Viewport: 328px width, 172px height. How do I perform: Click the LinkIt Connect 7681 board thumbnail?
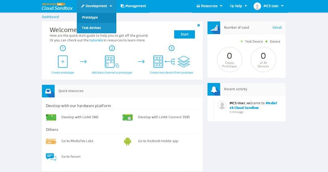point(128,117)
